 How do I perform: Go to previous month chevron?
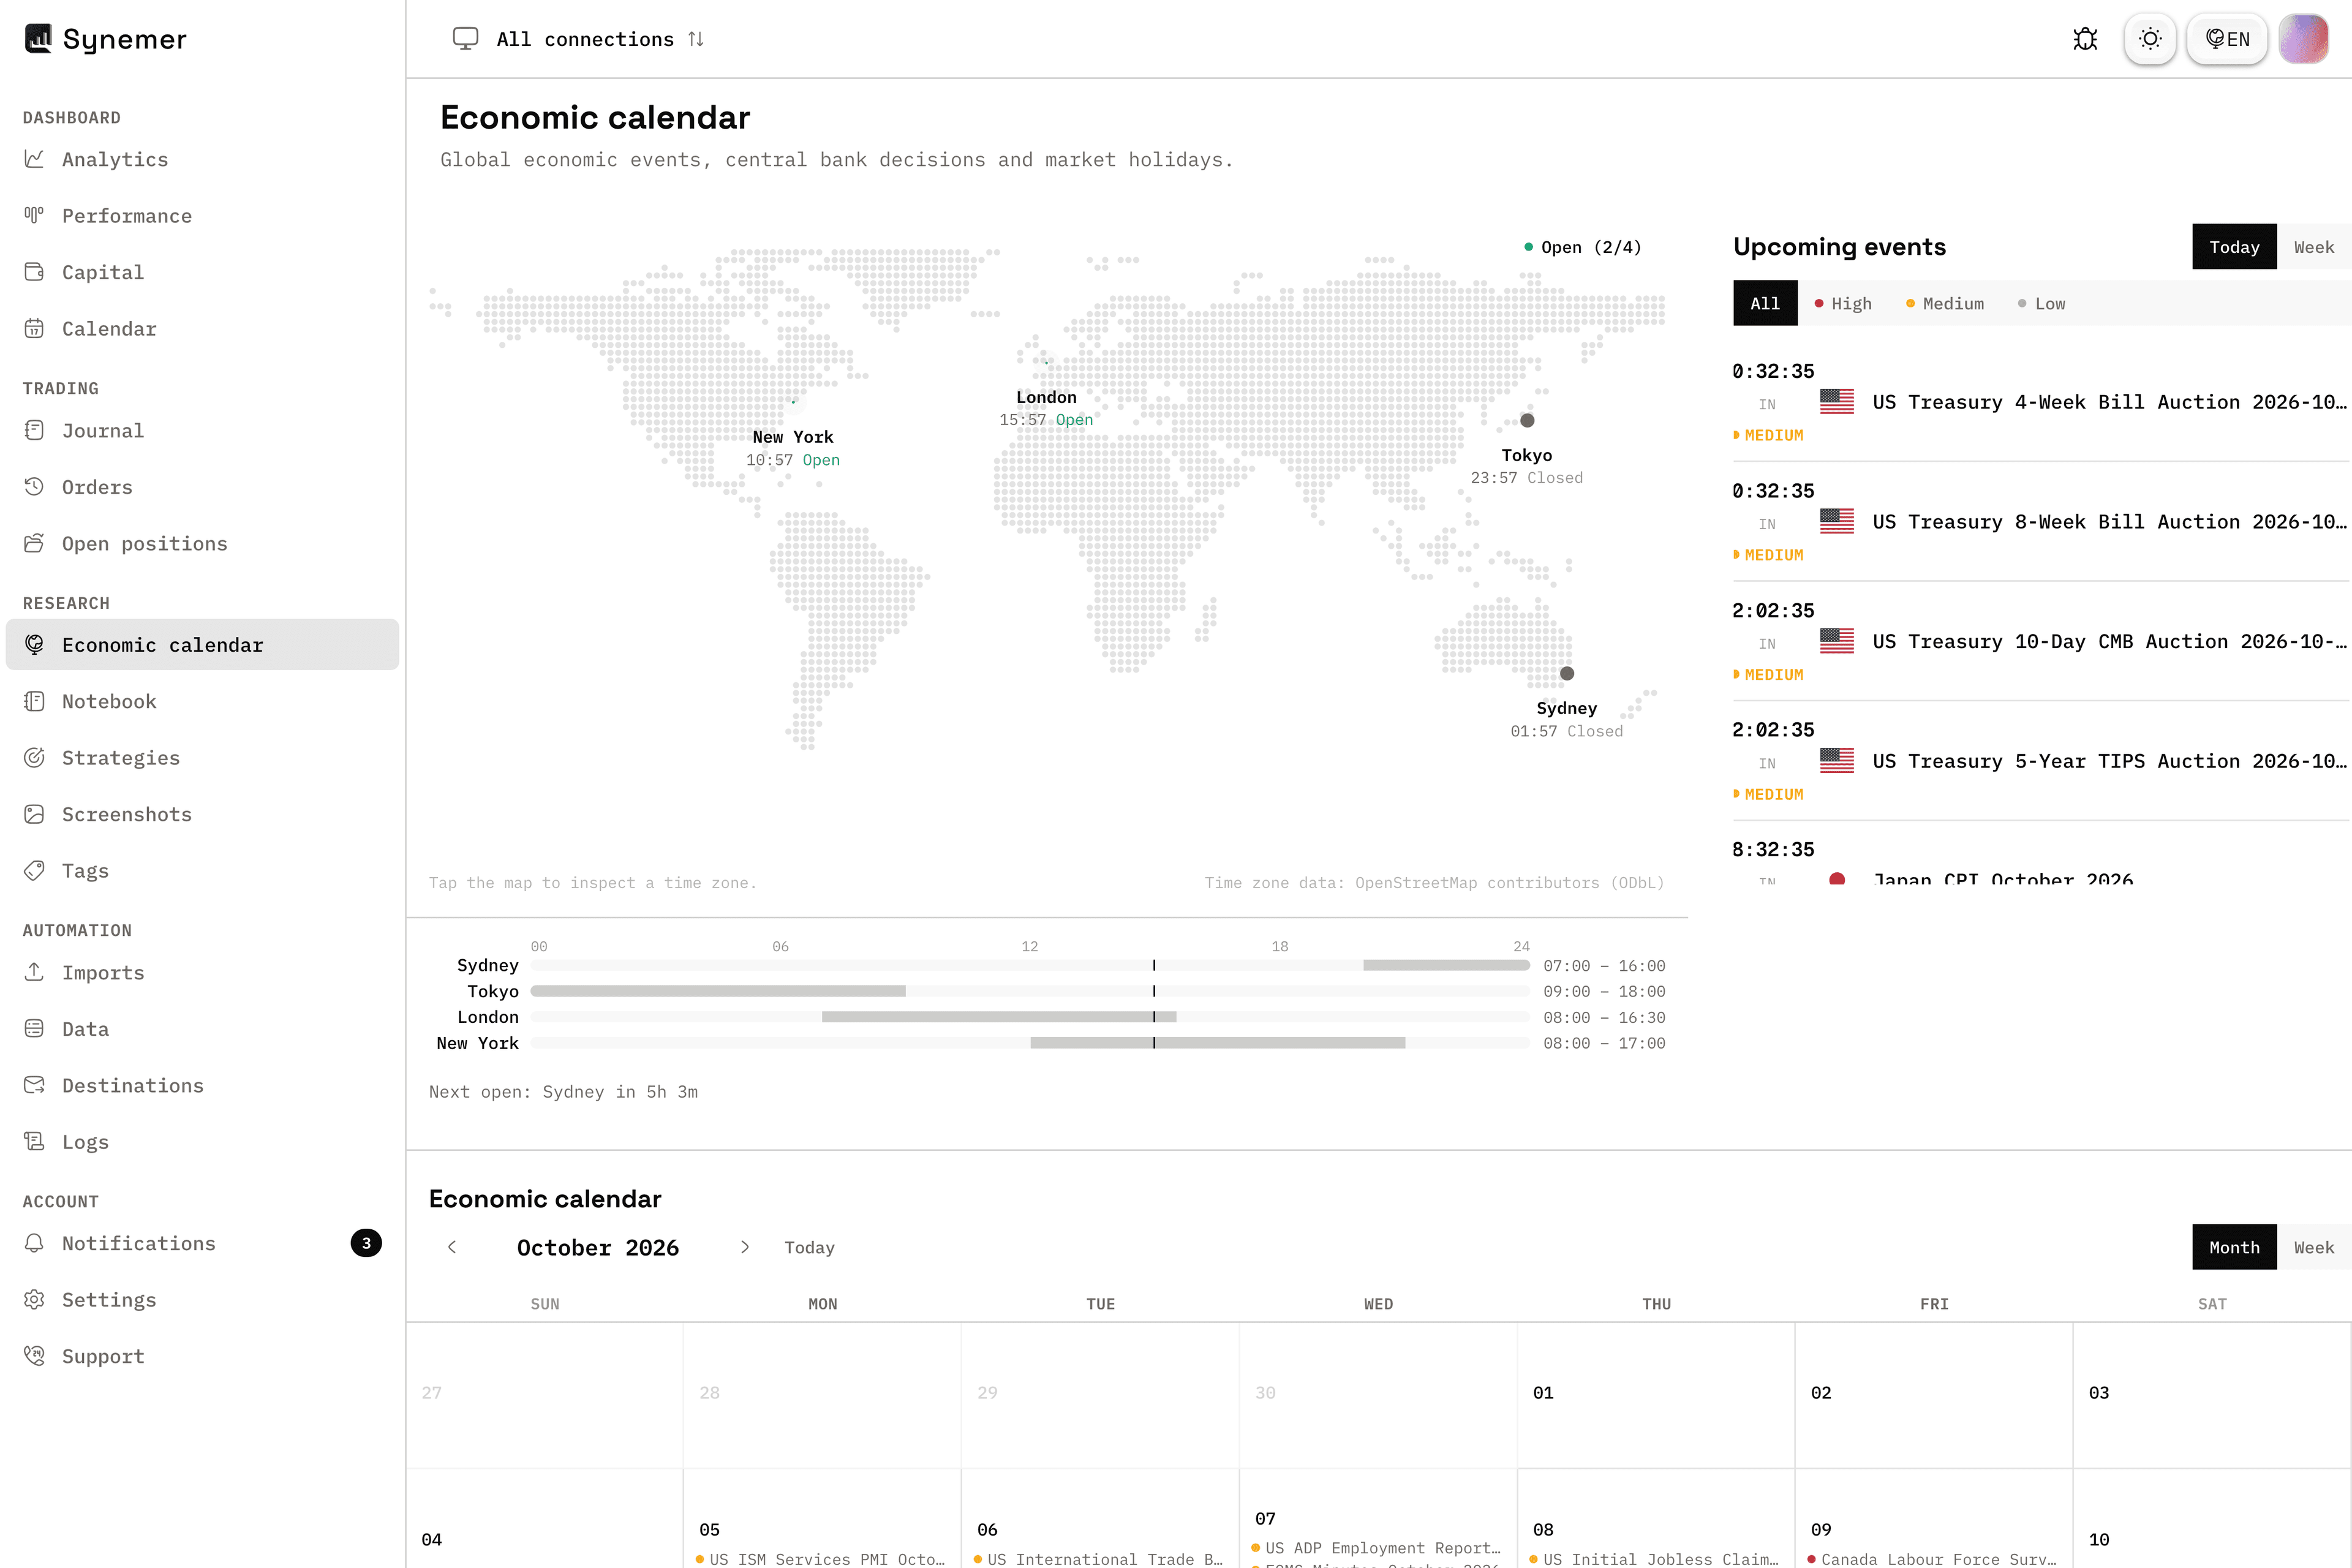click(x=452, y=1247)
